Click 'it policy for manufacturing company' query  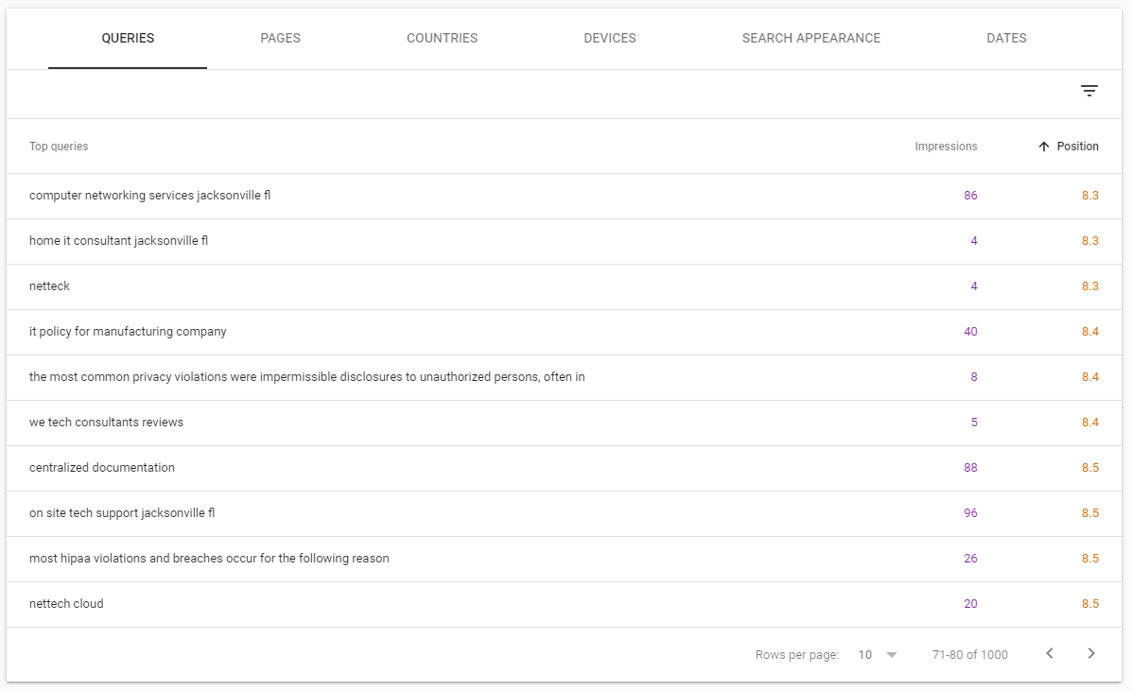click(x=128, y=332)
